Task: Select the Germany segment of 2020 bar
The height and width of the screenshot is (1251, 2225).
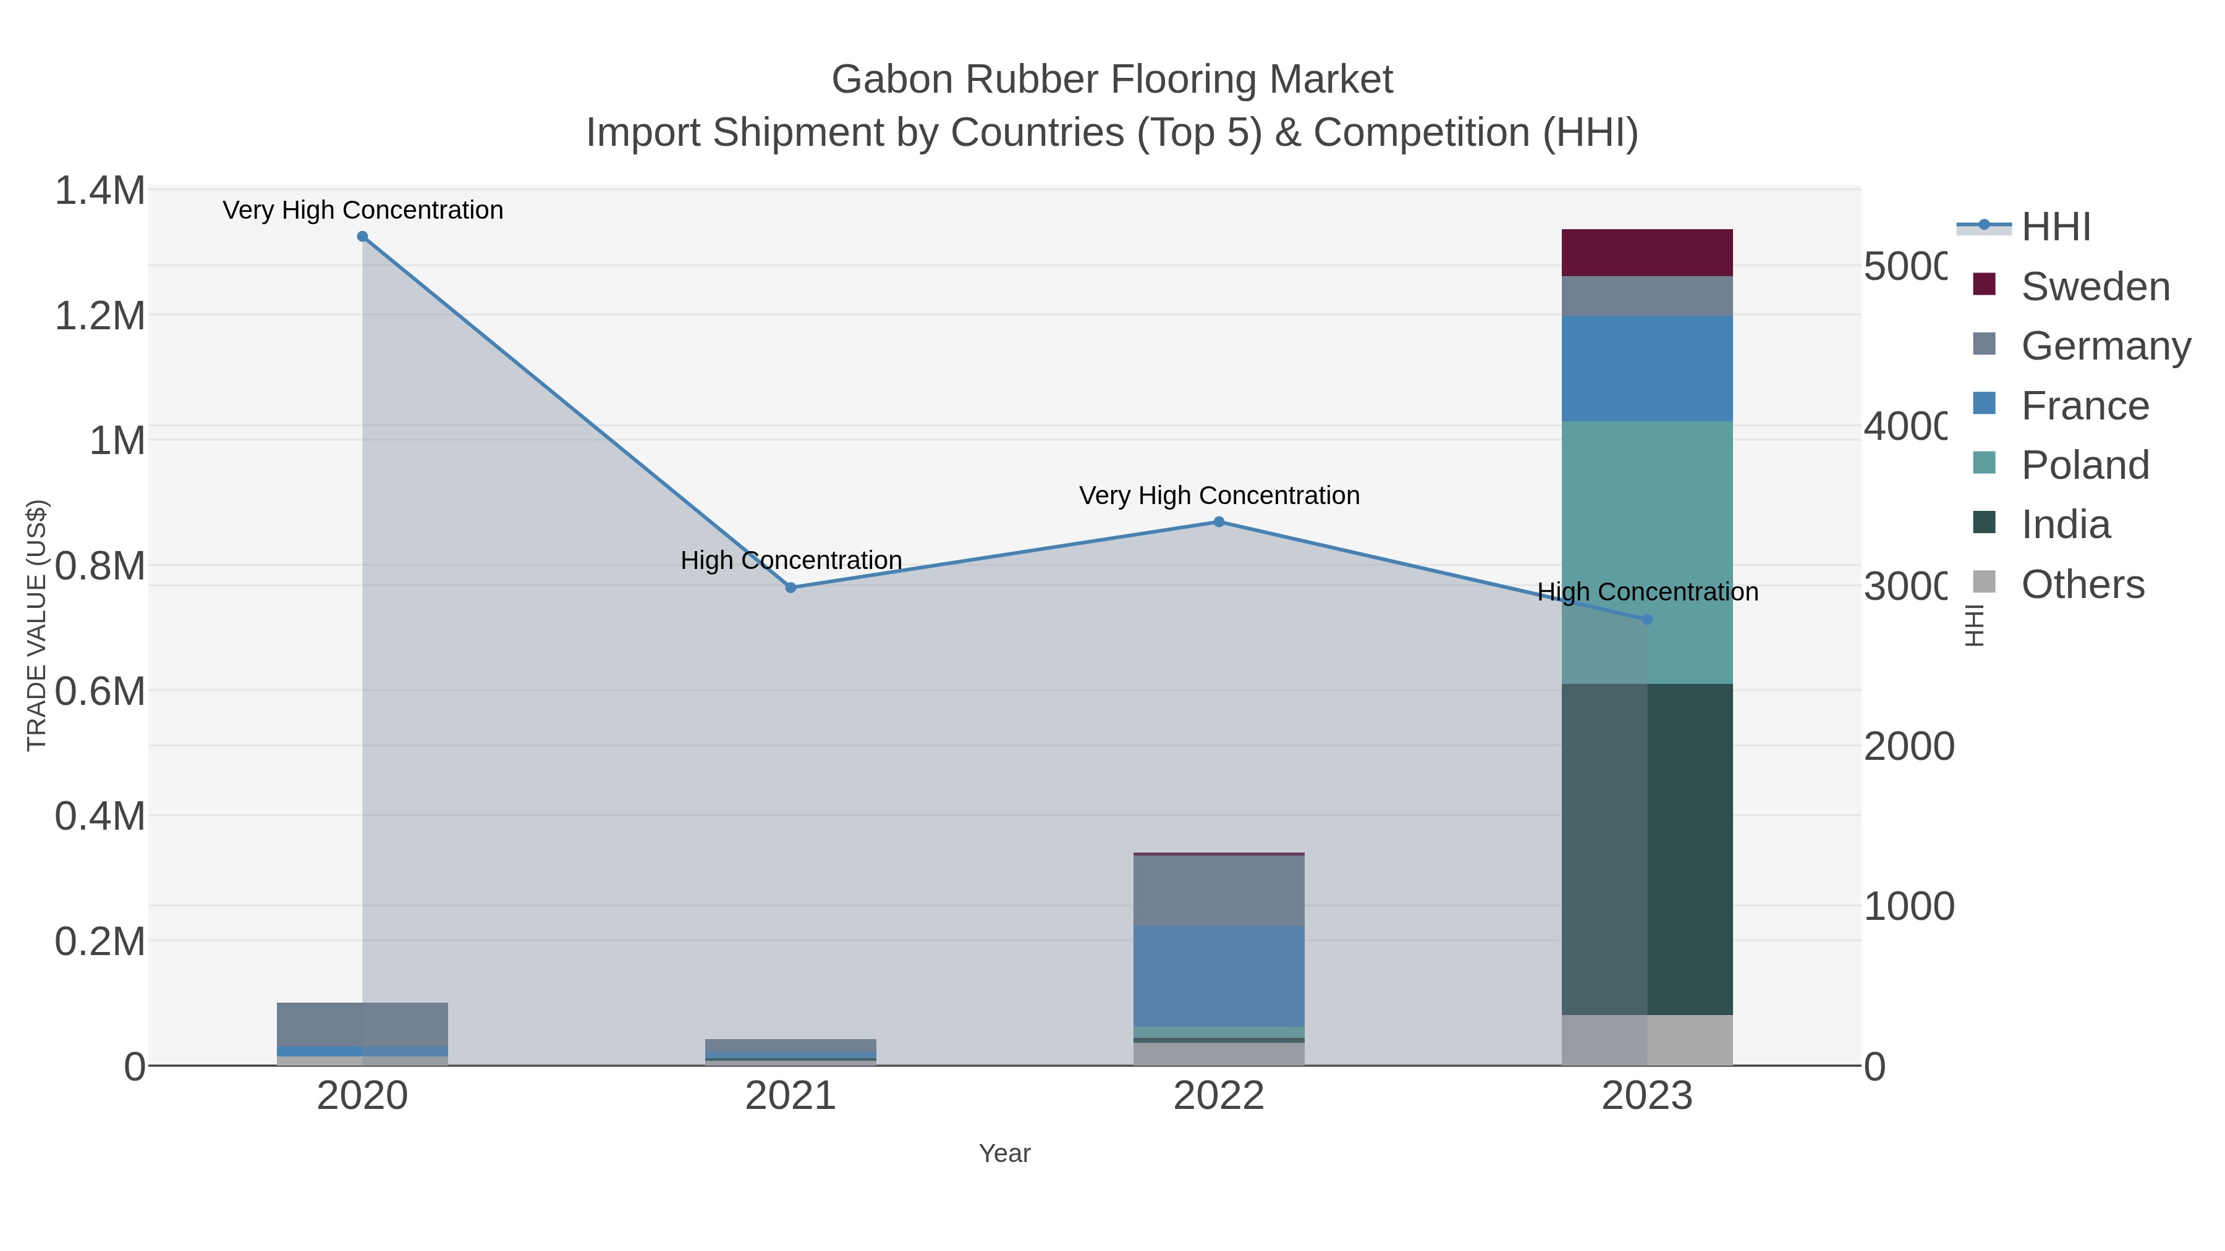Action: (x=363, y=1025)
